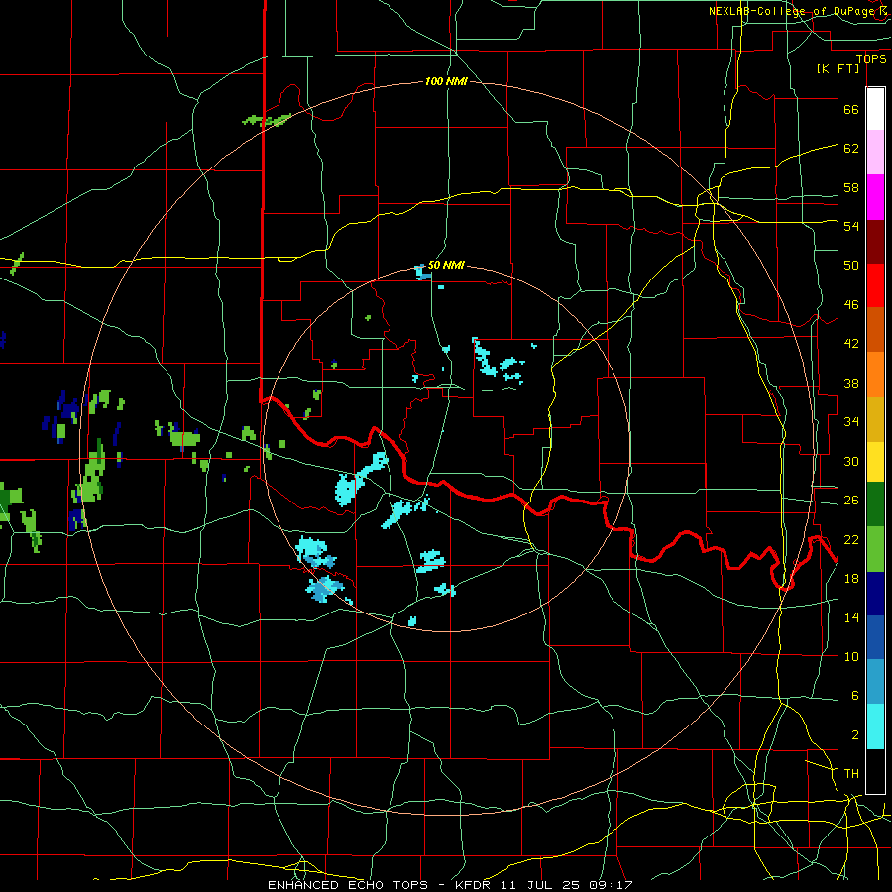Select the 'TOPS' legend heading
The height and width of the screenshot is (892, 892).
click(871, 58)
